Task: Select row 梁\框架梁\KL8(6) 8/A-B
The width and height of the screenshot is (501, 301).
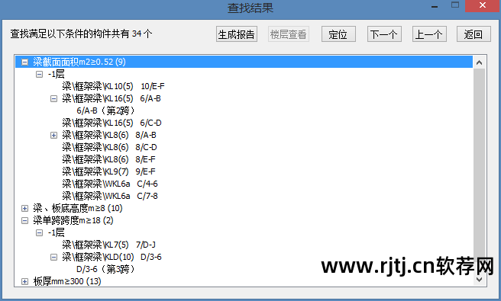Action: pos(109,135)
